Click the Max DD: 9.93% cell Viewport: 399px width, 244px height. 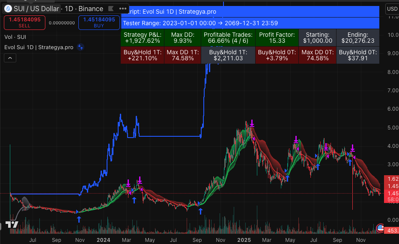point(183,38)
